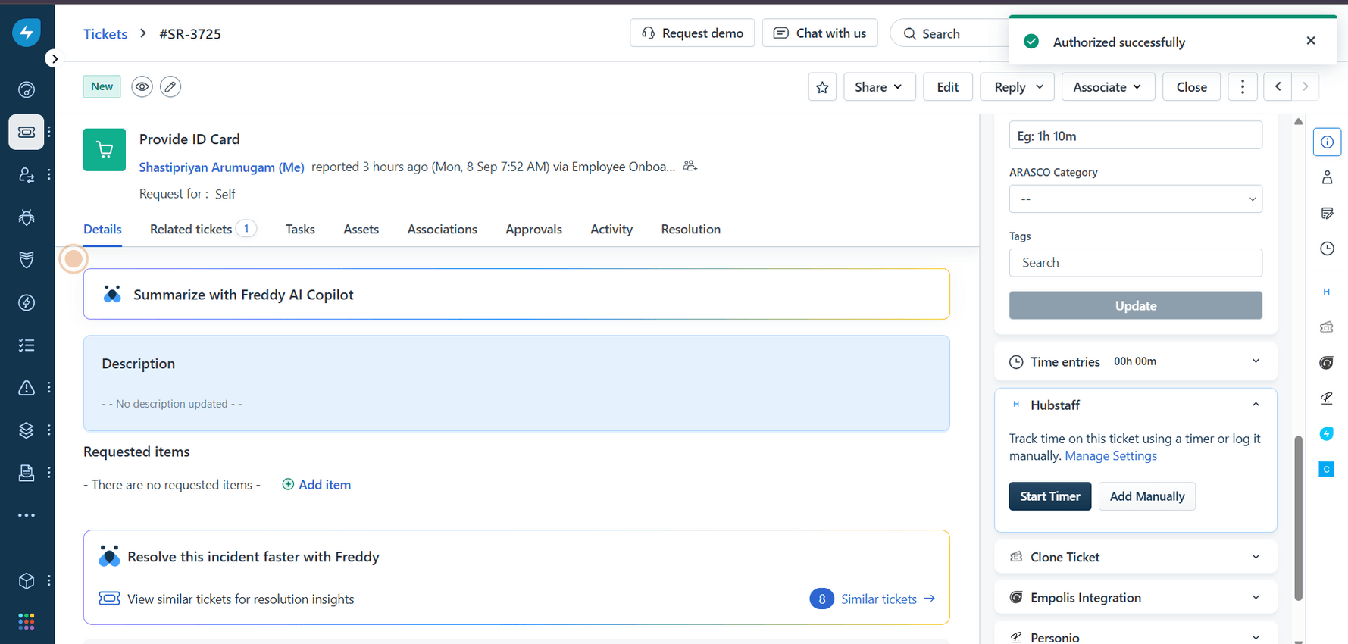
Task: Click the right panel vertical scrollbar
Action: point(1298,519)
